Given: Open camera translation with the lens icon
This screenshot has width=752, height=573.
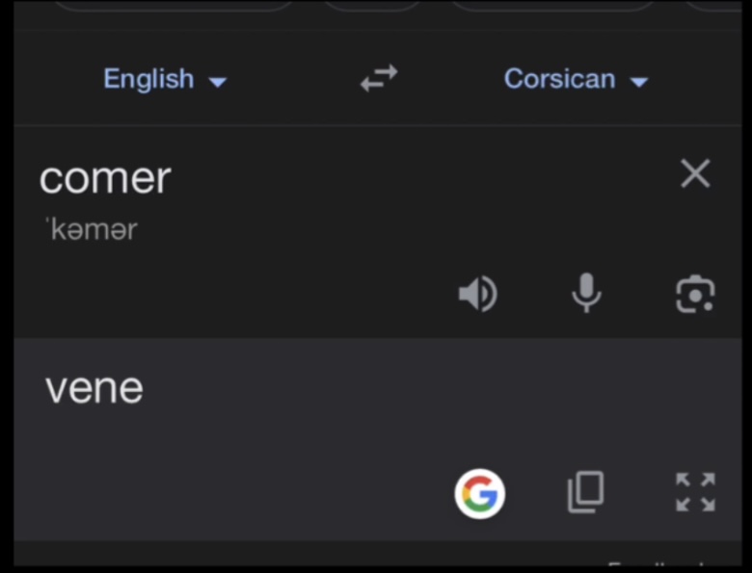Looking at the screenshot, I should click(x=694, y=295).
